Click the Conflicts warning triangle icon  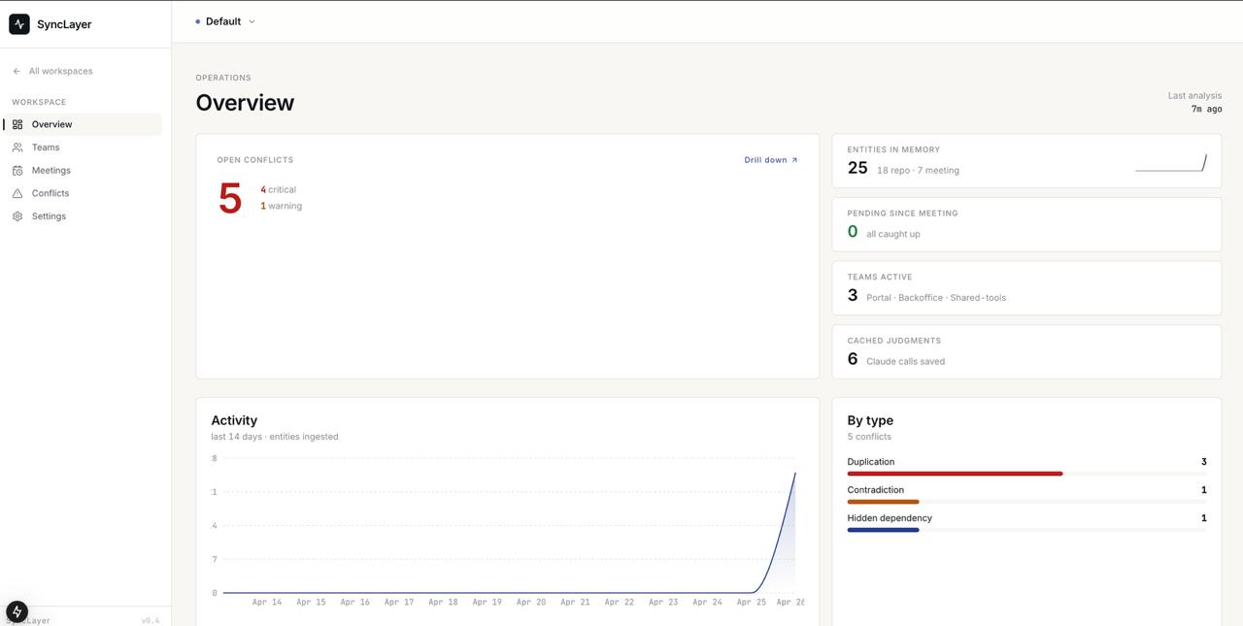pyautogui.click(x=17, y=193)
